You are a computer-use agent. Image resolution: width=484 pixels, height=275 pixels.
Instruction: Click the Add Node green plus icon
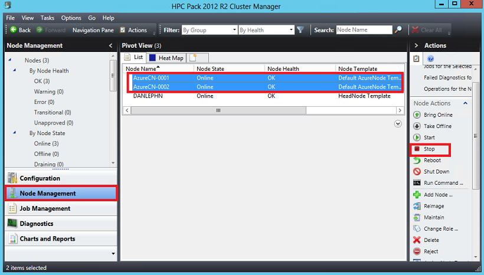(417, 195)
